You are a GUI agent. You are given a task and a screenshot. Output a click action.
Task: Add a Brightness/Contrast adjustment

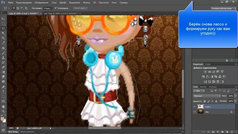[x=205, y=72]
